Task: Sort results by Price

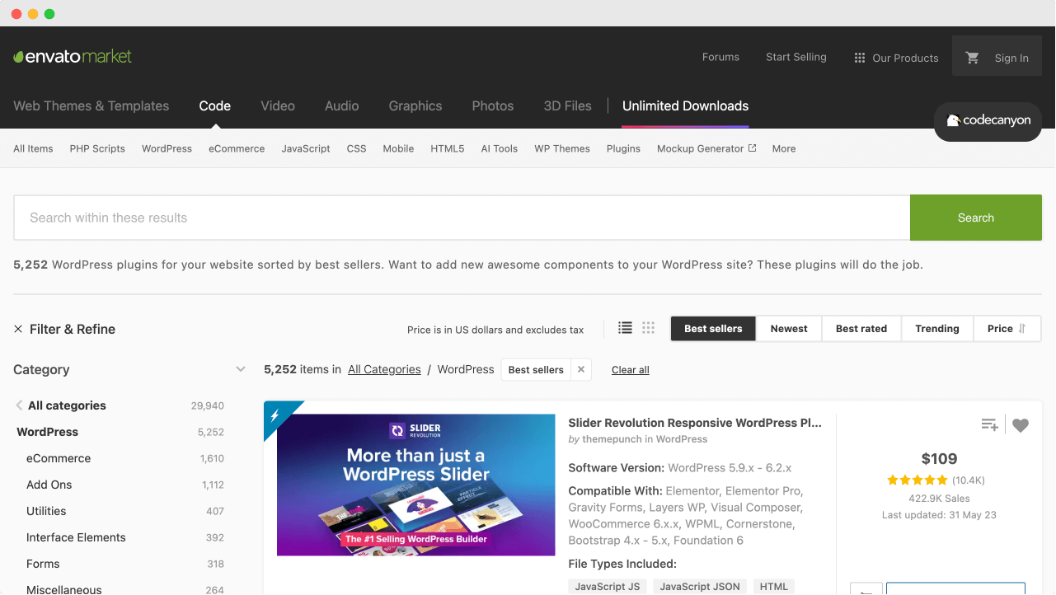Action: click(x=1007, y=329)
